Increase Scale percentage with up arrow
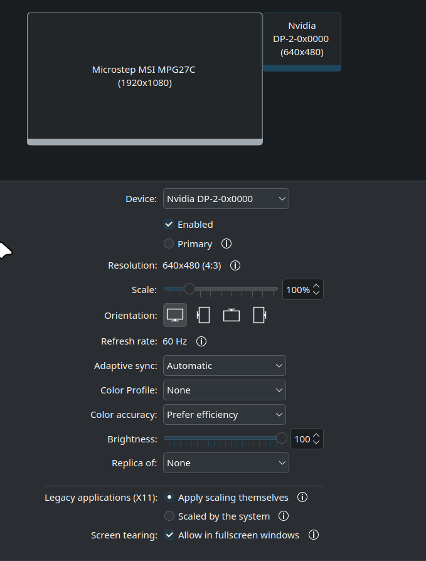 click(316, 286)
